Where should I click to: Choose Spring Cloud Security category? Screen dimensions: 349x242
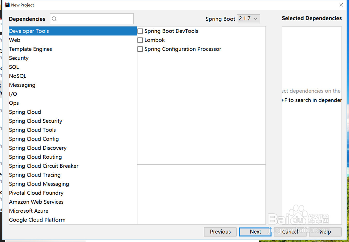[73, 121]
